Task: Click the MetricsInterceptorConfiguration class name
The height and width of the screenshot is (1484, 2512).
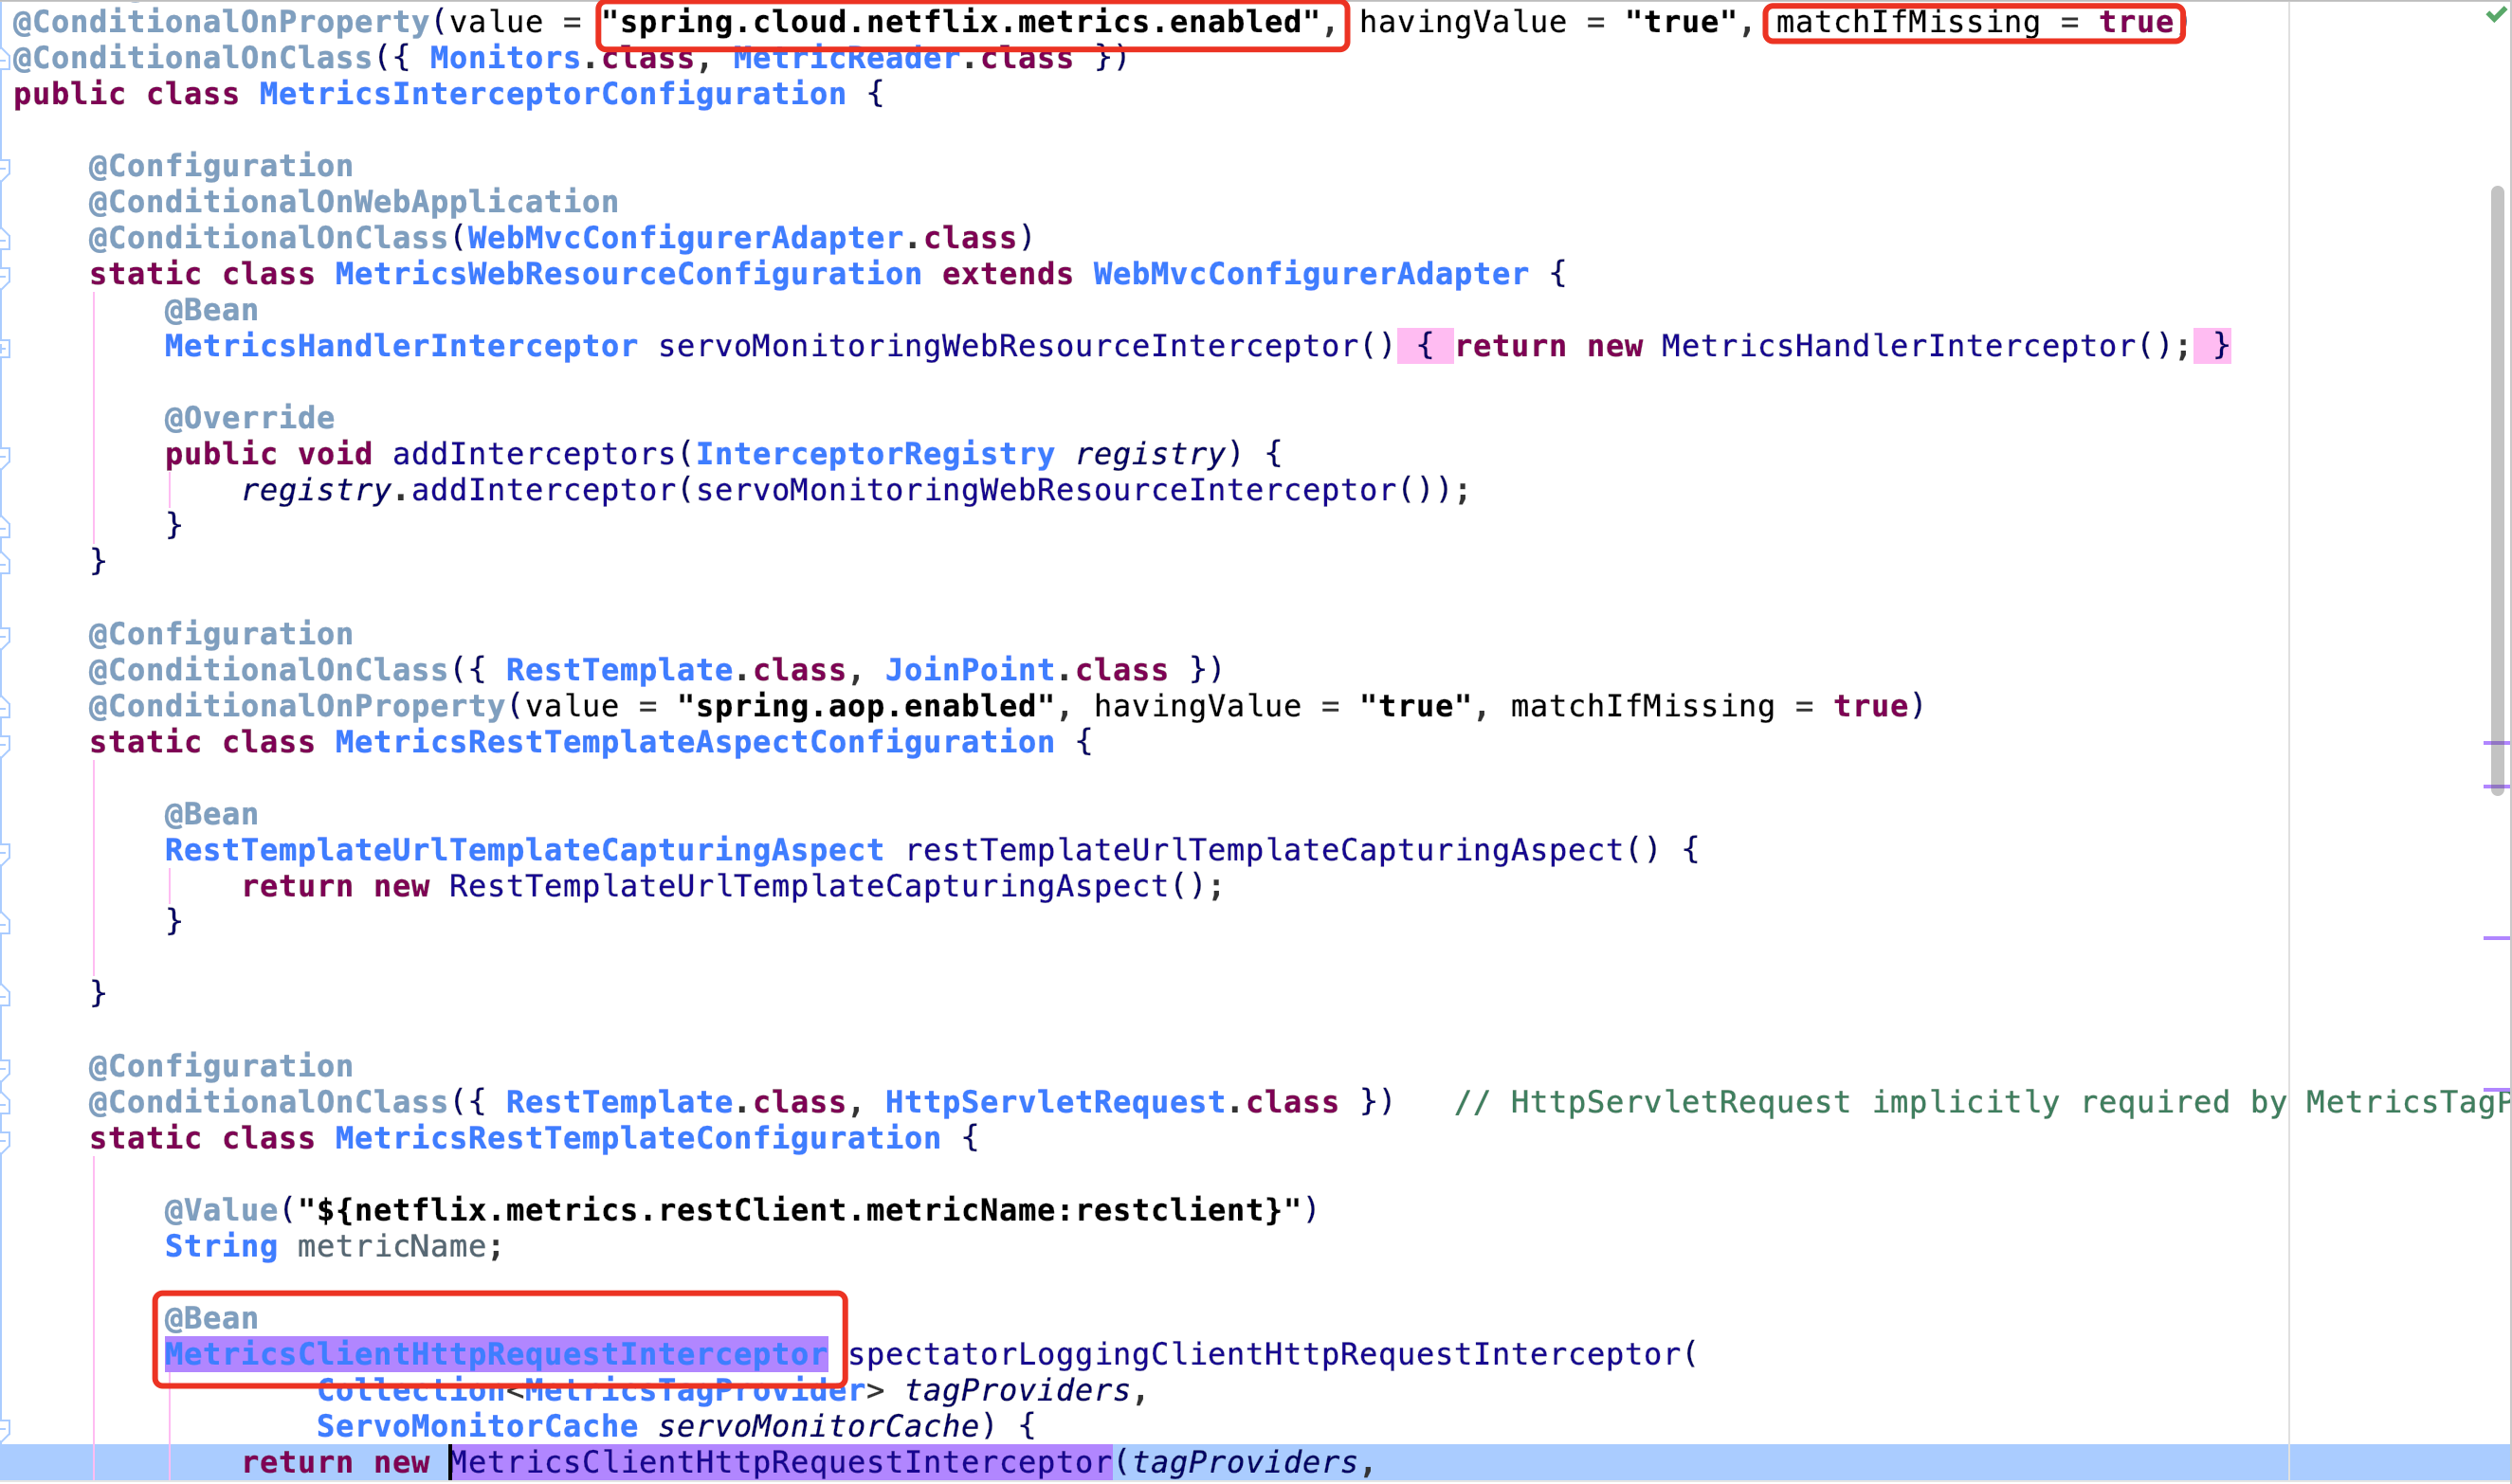Action: click(552, 94)
